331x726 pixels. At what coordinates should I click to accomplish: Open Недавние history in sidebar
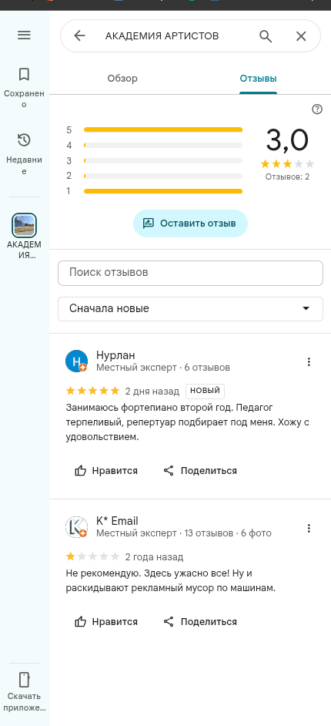click(x=24, y=153)
